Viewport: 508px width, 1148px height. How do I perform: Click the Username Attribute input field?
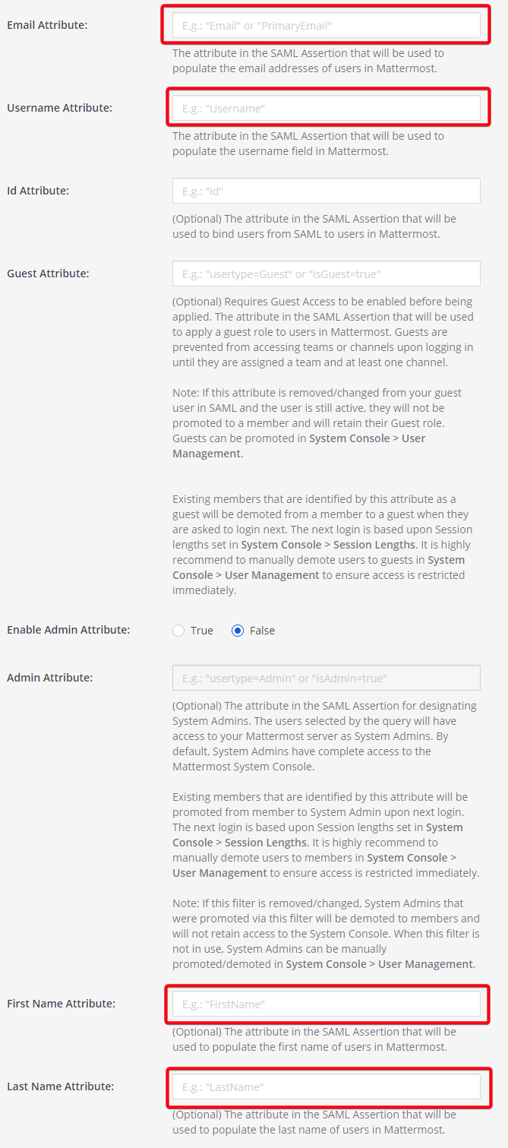coord(326,107)
